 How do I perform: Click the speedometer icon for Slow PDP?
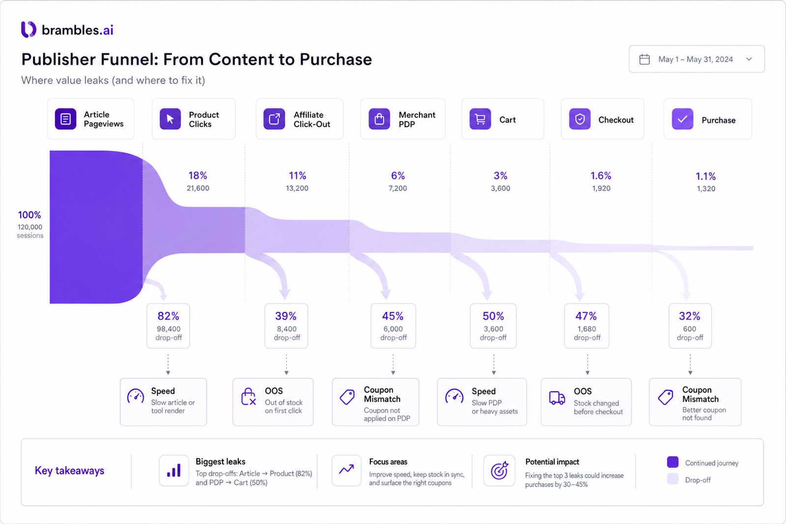454,396
